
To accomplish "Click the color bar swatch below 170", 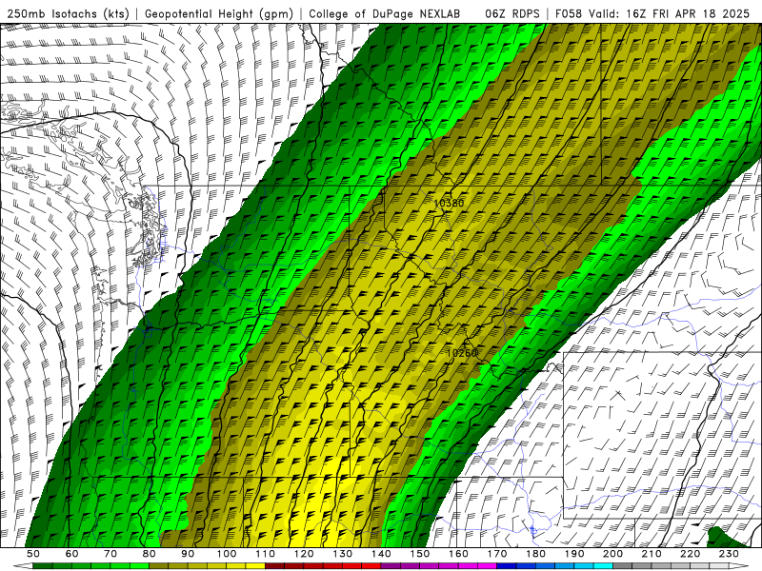I will click(x=506, y=566).
